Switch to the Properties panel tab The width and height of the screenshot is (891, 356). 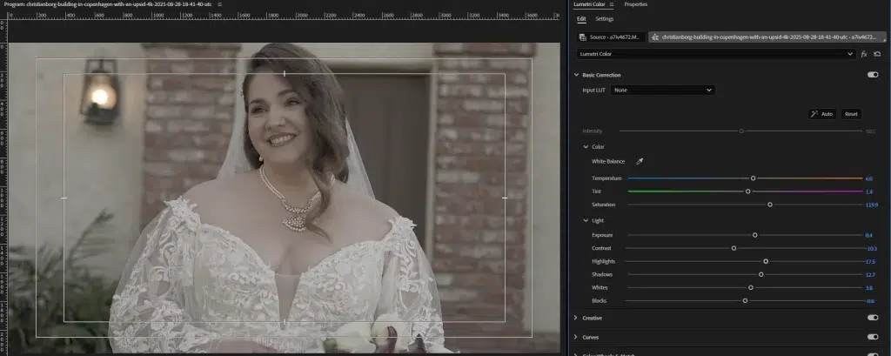click(635, 4)
